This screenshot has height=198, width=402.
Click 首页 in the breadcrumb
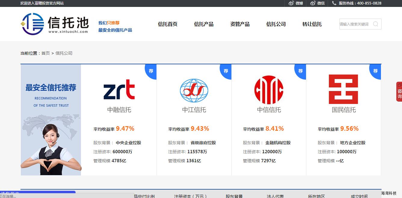click(45, 53)
